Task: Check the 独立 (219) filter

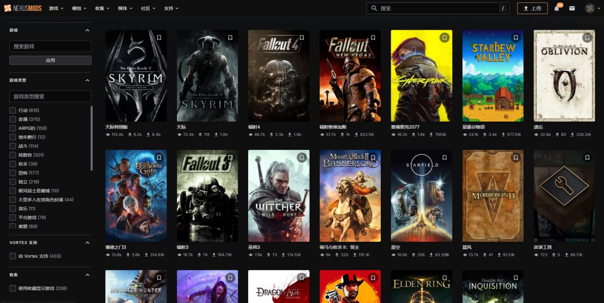Action: click(13, 182)
